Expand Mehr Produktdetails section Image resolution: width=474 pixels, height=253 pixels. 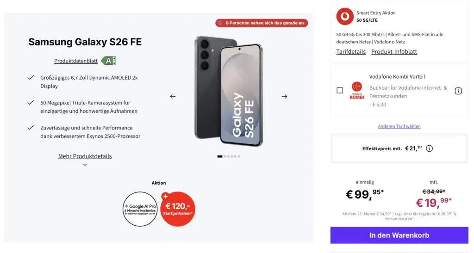(x=85, y=156)
